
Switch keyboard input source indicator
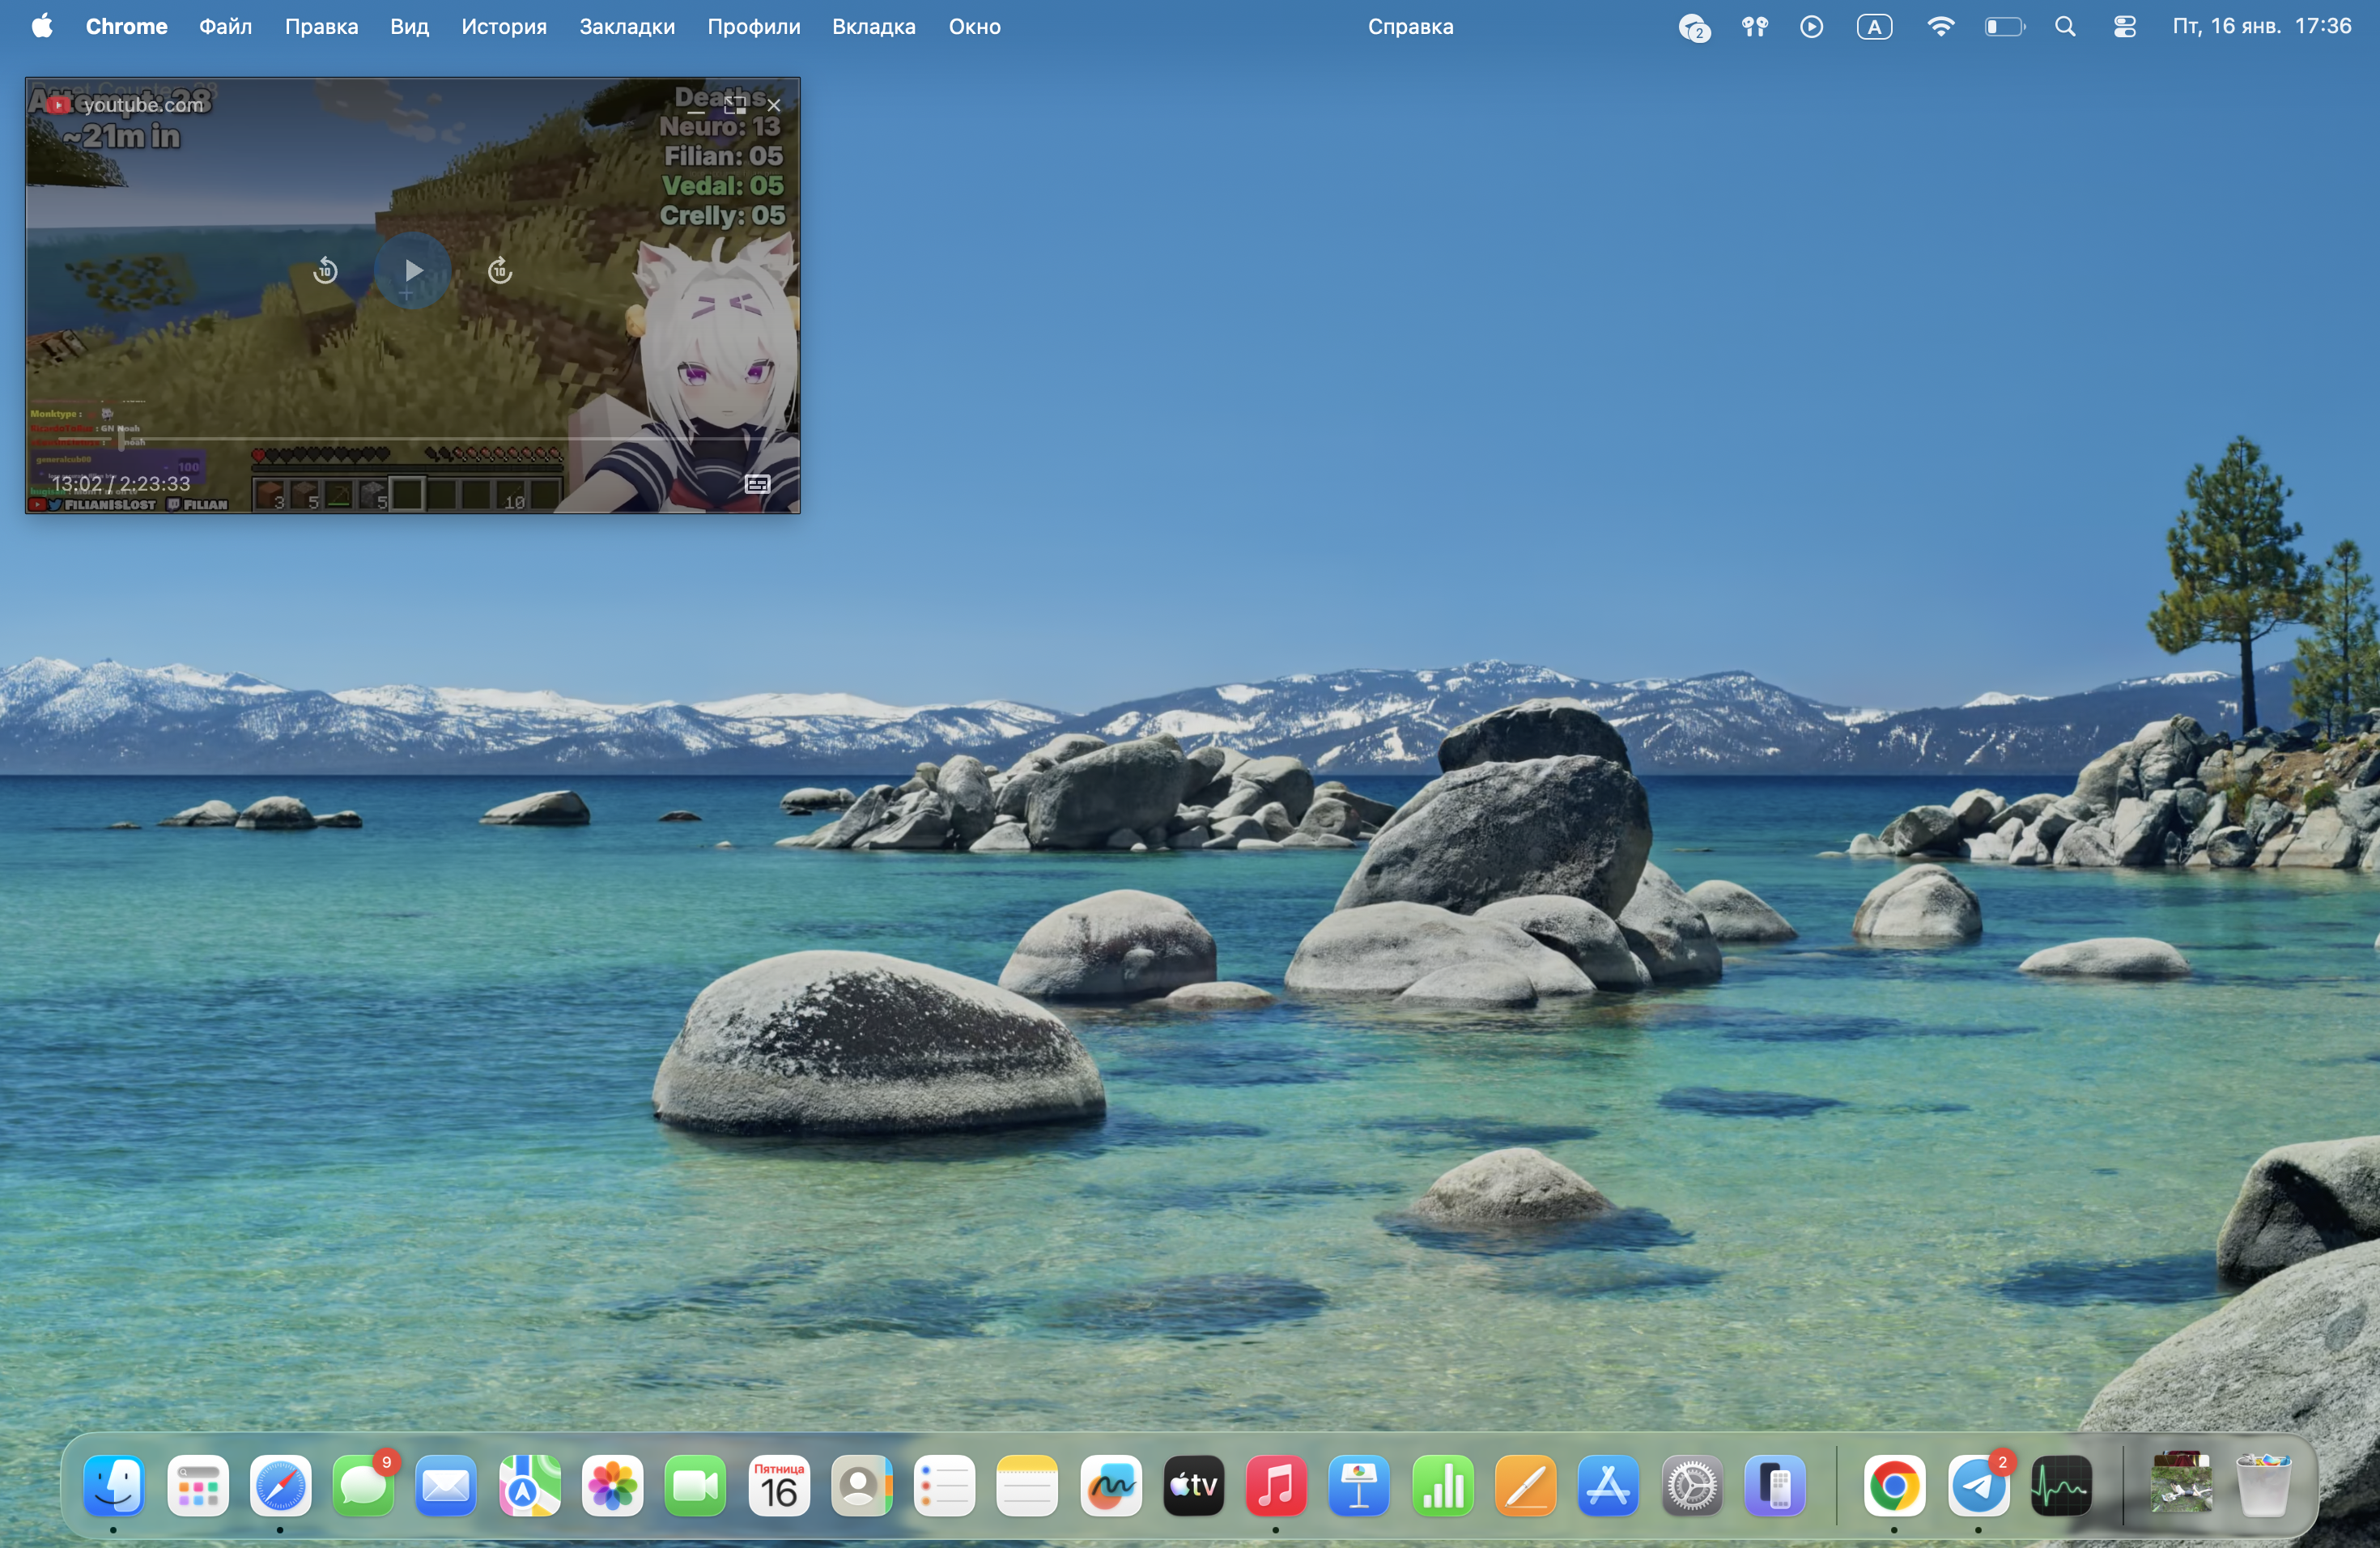(1874, 27)
